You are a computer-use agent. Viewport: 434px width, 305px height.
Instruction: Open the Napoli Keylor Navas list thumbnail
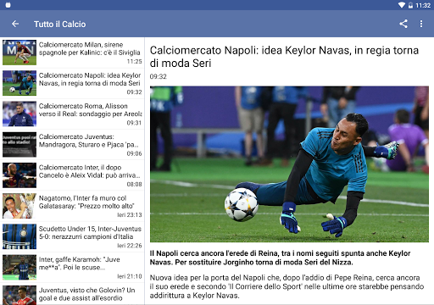[19, 83]
